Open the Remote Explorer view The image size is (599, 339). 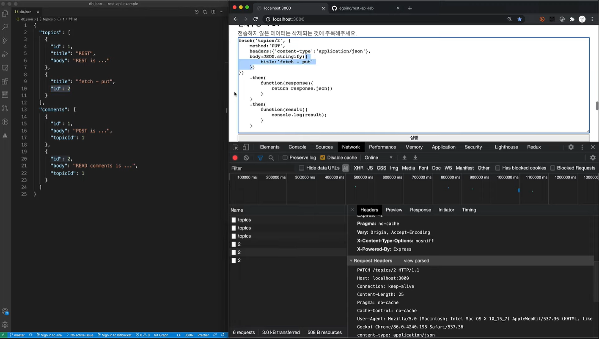pyautogui.click(x=5, y=68)
